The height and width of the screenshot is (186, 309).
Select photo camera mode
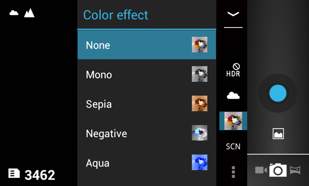pyautogui.click(x=278, y=170)
